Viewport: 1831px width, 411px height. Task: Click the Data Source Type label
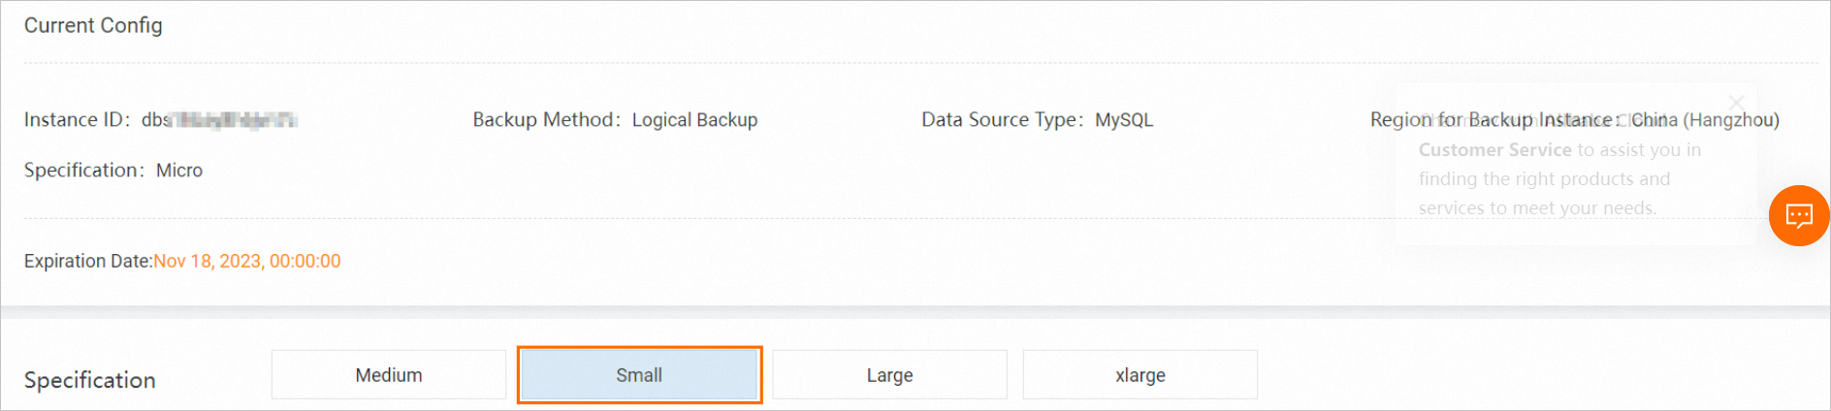tap(1000, 120)
